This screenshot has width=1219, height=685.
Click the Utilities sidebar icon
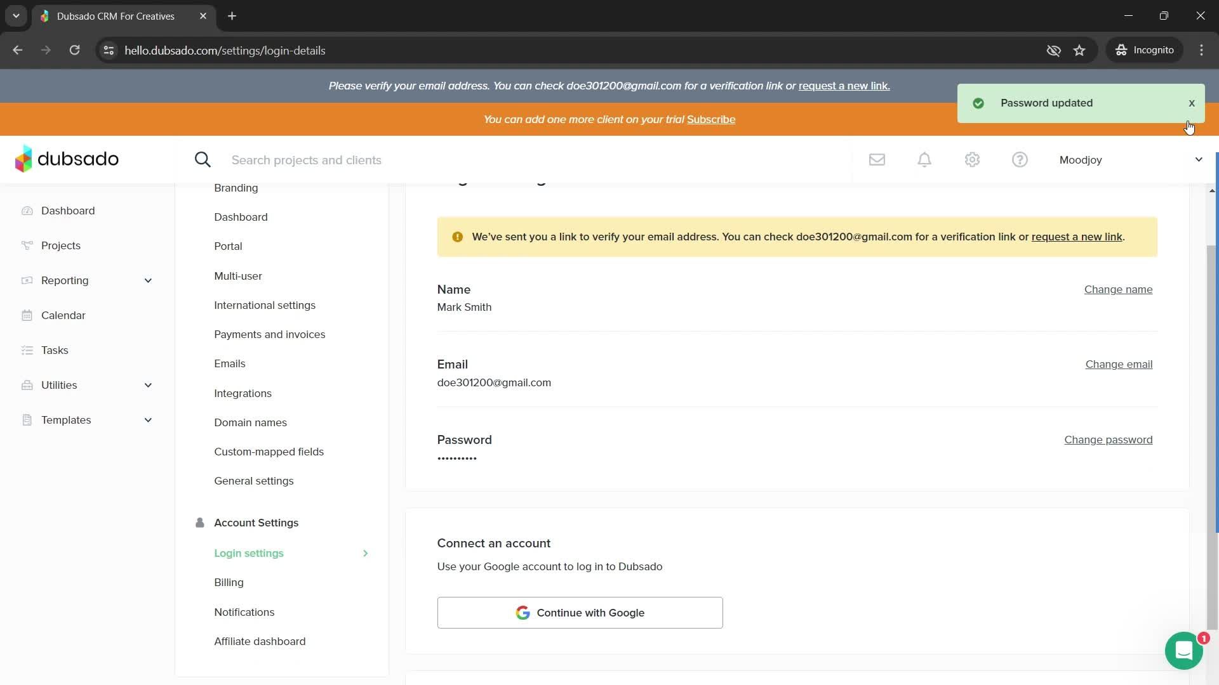click(27, 385)
